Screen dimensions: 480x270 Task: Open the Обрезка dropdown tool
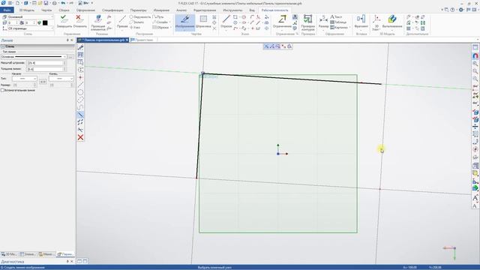[162, 28]
